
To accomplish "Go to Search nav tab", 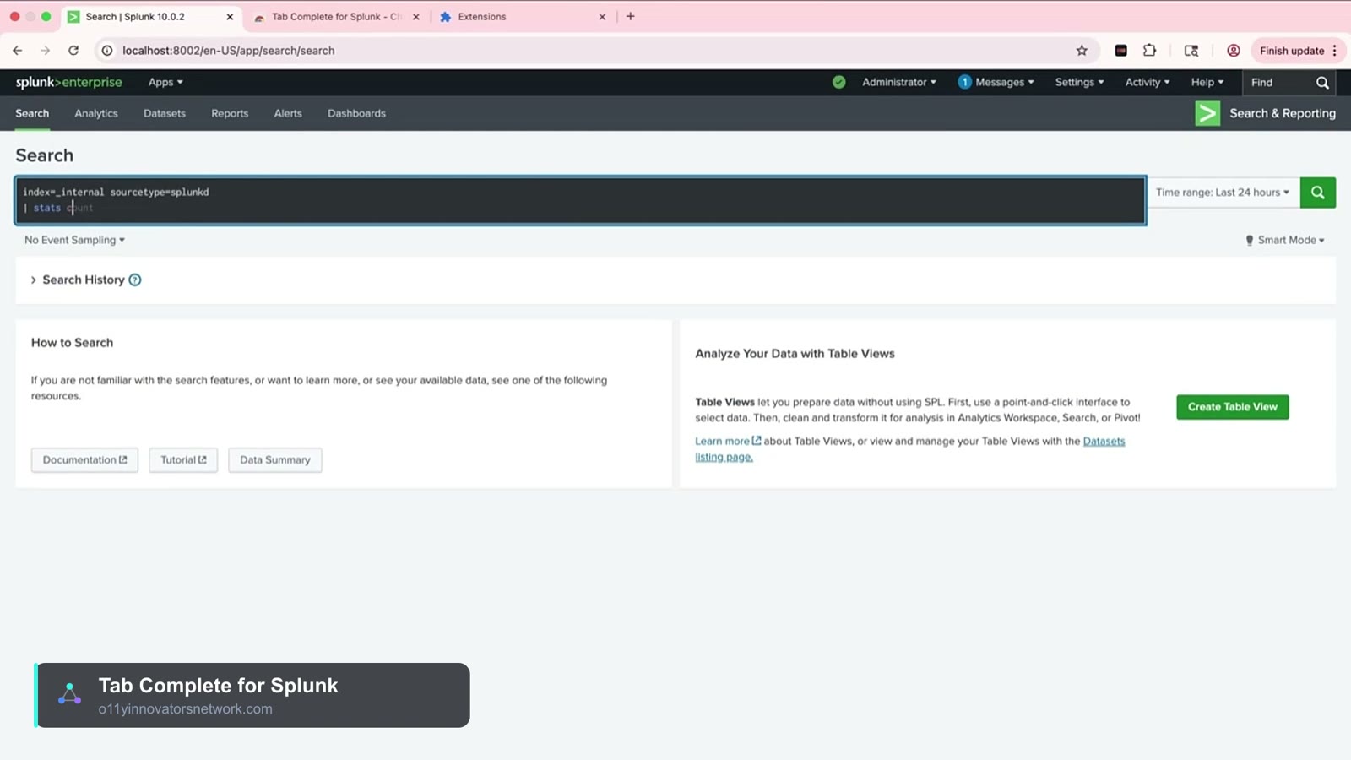I will [32, 113].
